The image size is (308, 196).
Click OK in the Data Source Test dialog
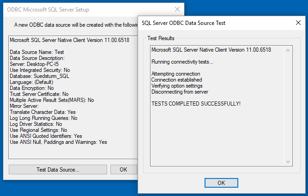(221, 183)
